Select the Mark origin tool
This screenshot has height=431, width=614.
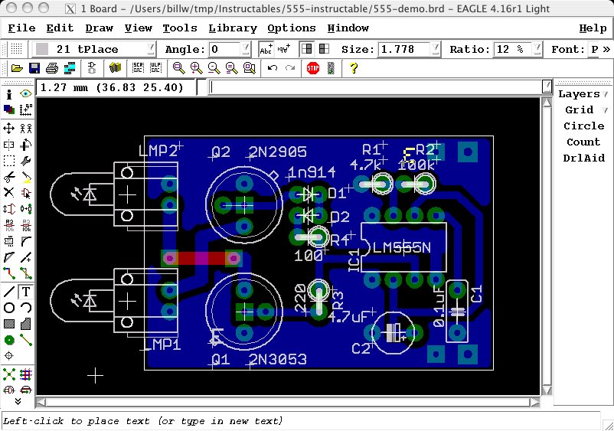click(x=26, y=110)
